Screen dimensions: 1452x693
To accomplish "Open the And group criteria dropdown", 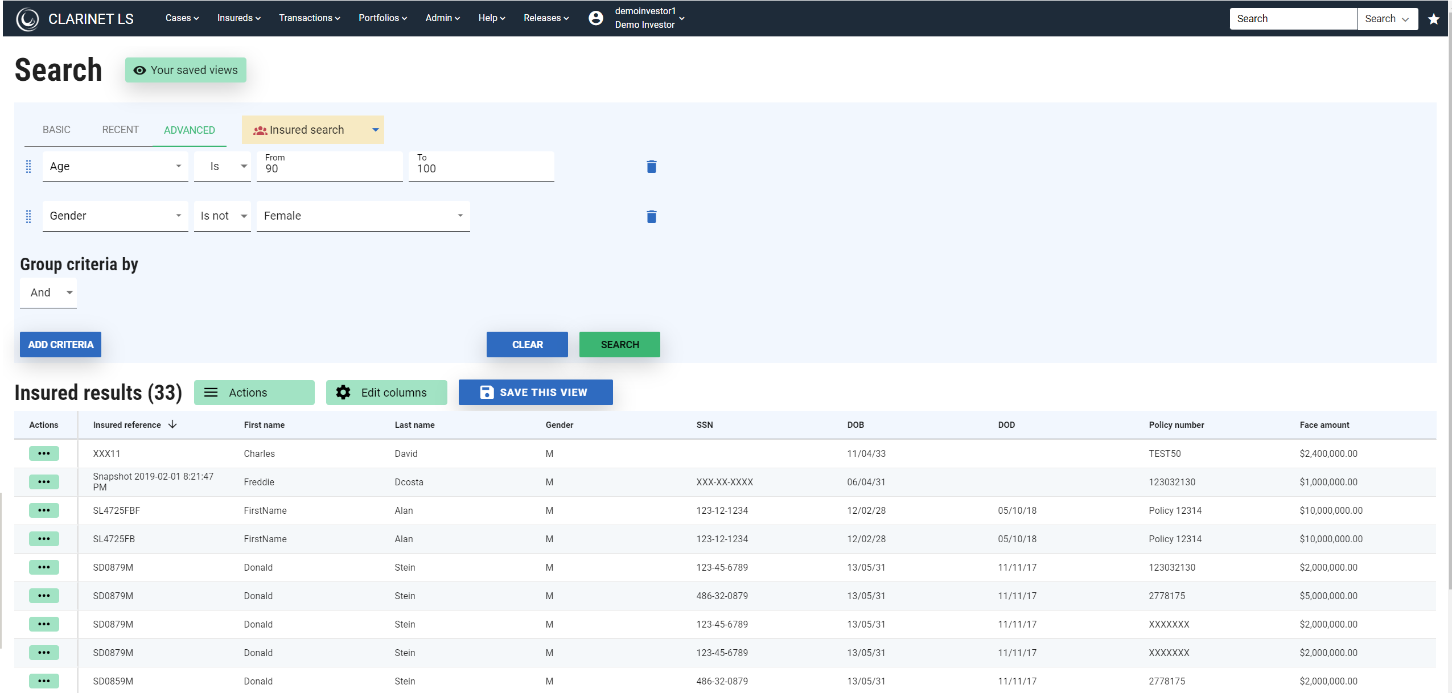I will pos(48,292).
